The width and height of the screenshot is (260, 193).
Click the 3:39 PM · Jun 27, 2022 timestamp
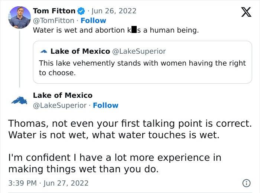point(48,183)
